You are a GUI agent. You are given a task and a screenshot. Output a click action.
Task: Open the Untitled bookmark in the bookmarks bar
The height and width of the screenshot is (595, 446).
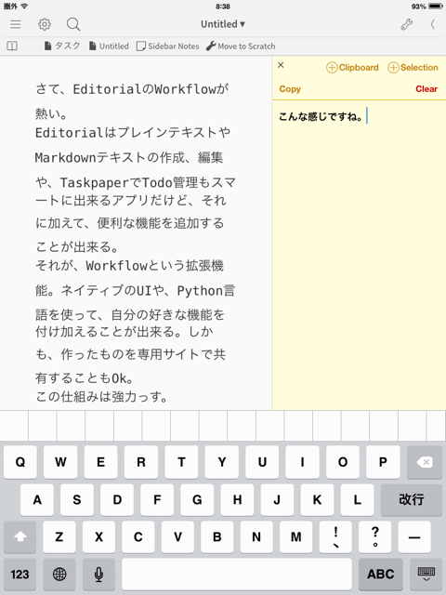click(110, 46)
